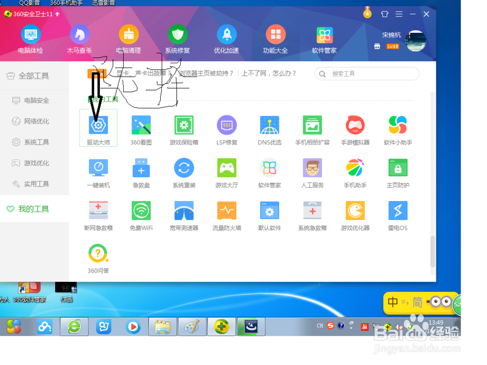The image size is (487, 365).
Task: Click the 360安全卫士 taskbar button
Action: 222,327
